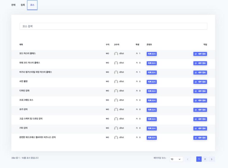This screenshot has height=168, width=228.
Task: Click 목록 표시 for 모드 마스터 클래스
Action: pyautogui.click(x=152, y=54)
